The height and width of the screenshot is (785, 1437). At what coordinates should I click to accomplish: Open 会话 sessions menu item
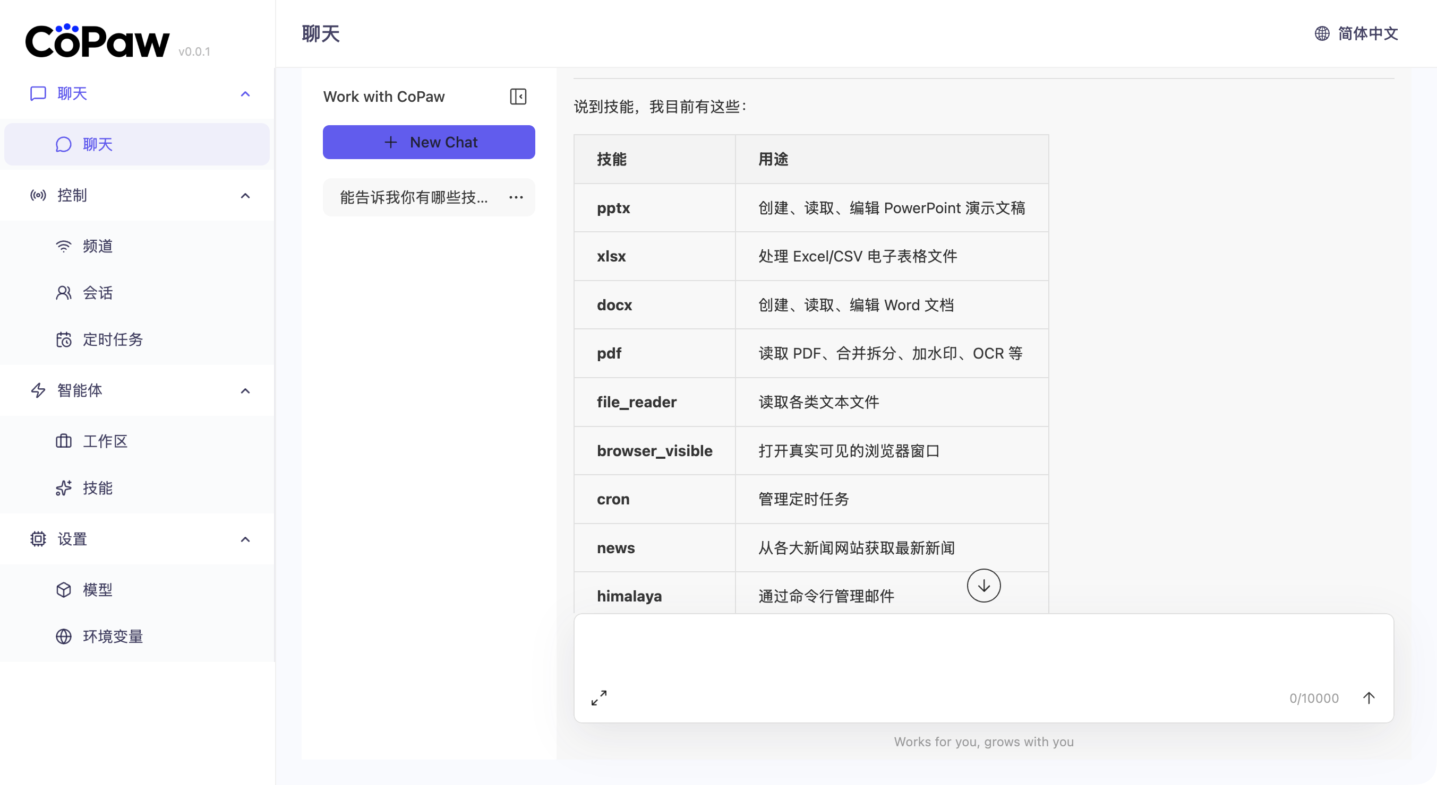point(98,293)
